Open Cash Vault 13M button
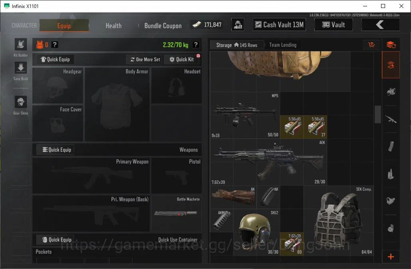The image size is (411, 269). [279, 25]
